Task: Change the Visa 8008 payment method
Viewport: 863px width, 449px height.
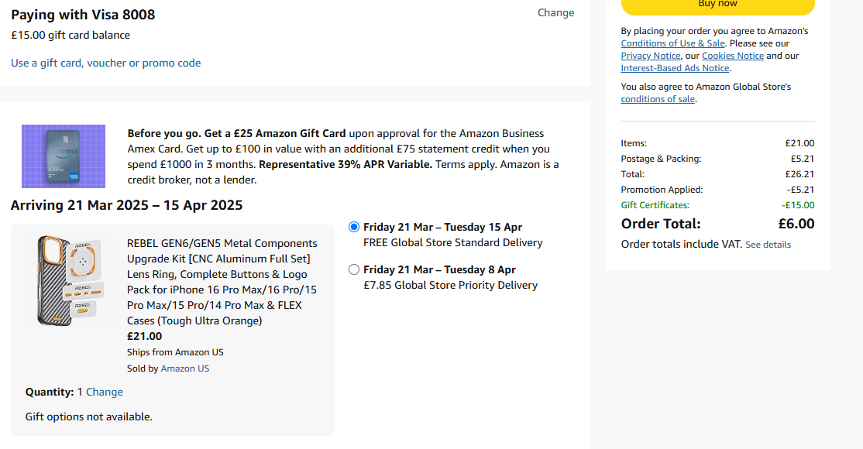Action: pos(555,12)
